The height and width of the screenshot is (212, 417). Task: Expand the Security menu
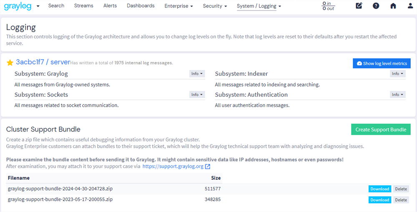215,6
